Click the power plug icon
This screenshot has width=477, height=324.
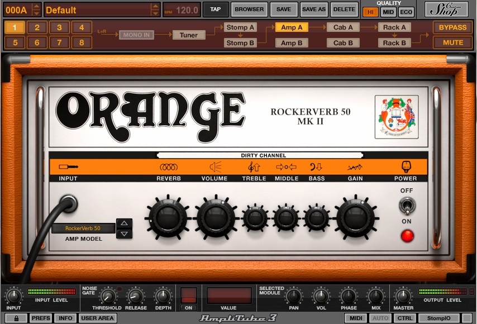coord(406,166)
